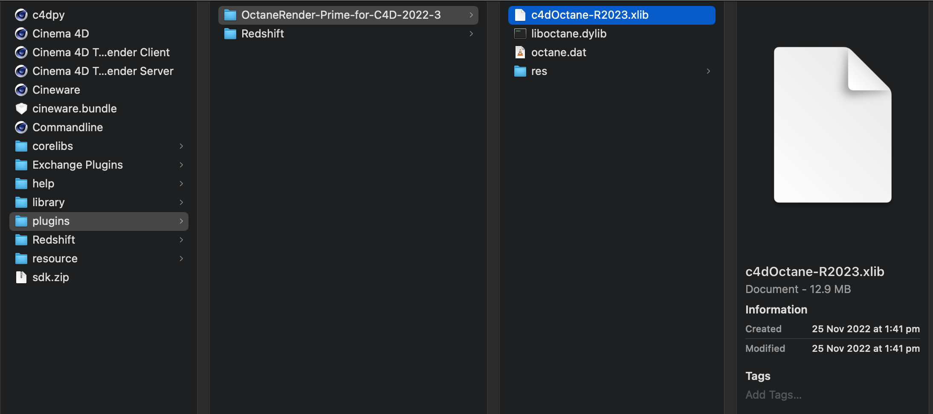Expand the res folder chevron

click(708, 71)
